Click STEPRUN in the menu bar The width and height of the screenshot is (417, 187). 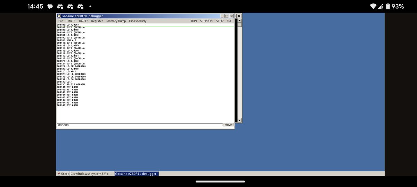(x=206, y=21)
